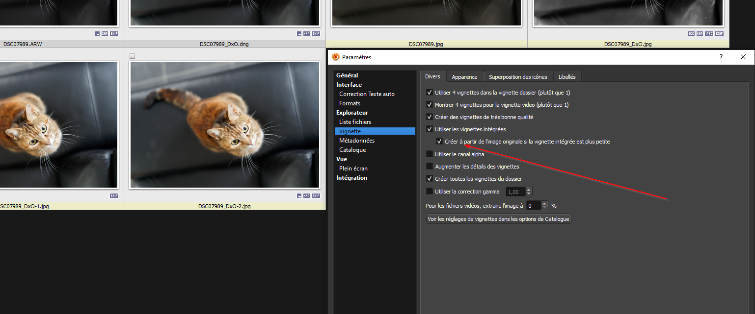This screenshot has width=755, height=314.
Task: Tick the selection checkbox above DSC07989_DxO-2.jpg thumbnail
Action: click(x=132, y=56)
